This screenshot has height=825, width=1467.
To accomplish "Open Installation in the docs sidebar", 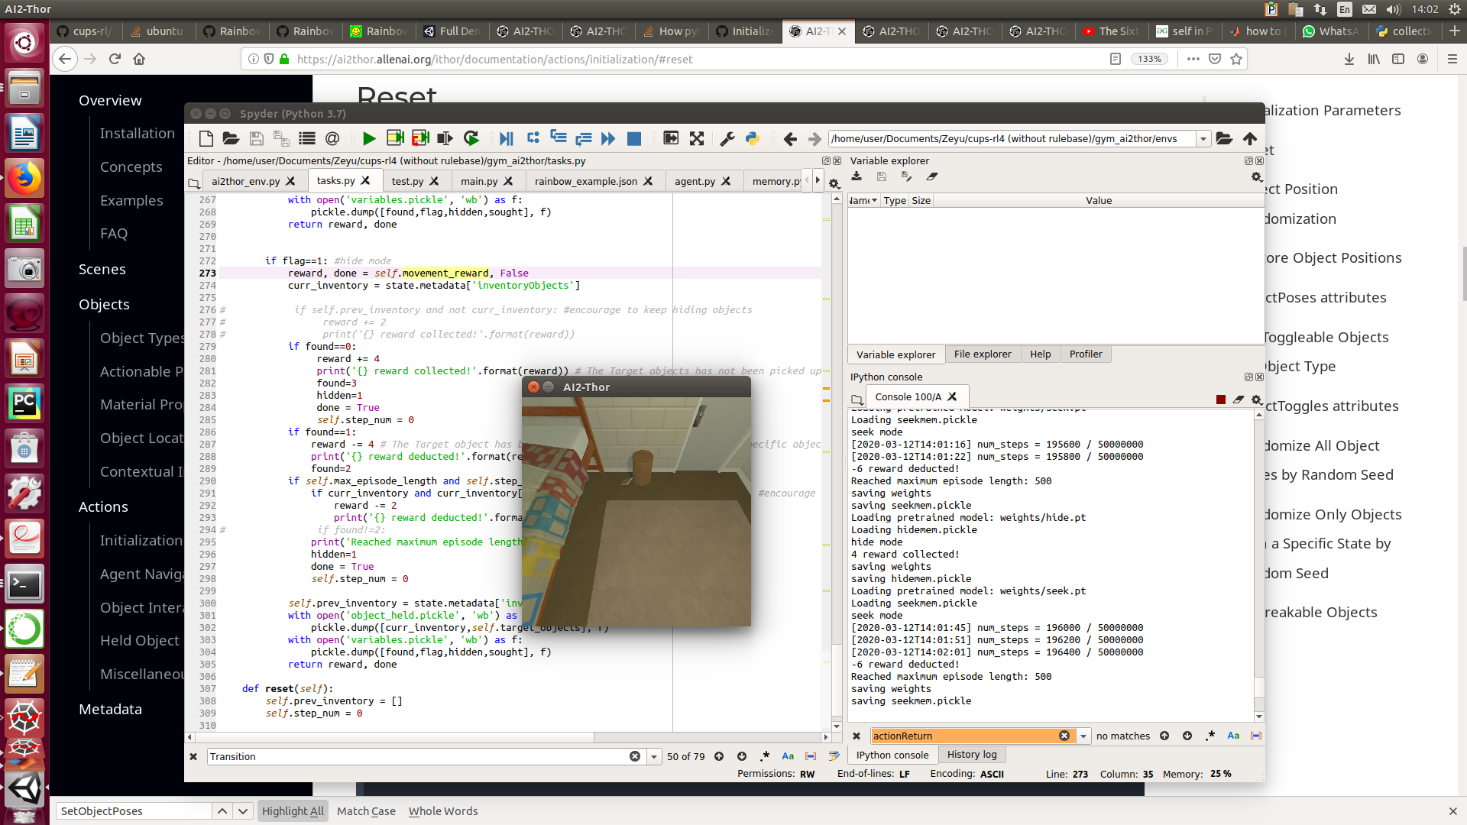I will coord(138,133).
